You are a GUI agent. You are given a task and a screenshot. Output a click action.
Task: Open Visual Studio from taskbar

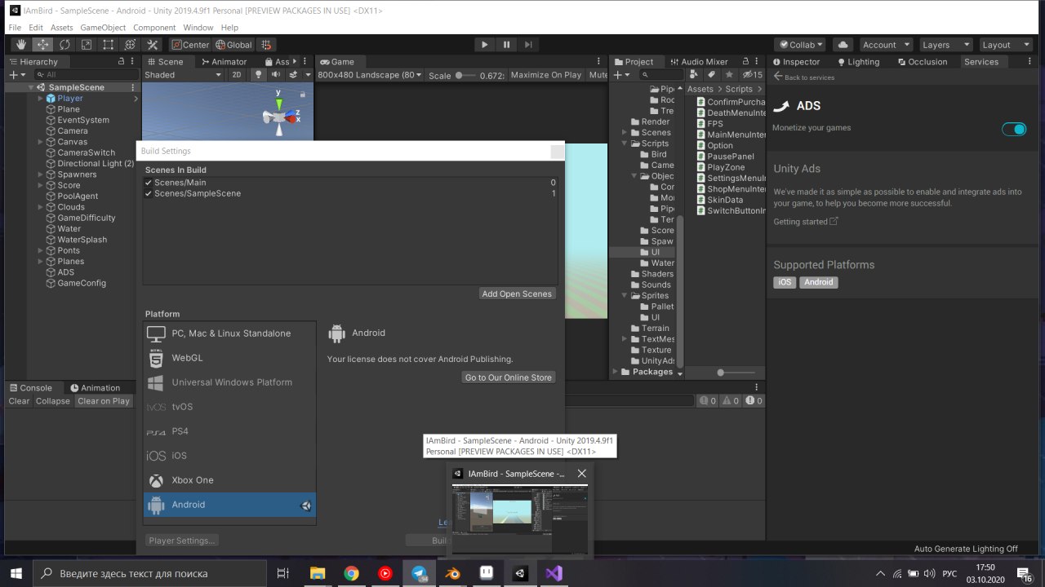pos(554,573)
